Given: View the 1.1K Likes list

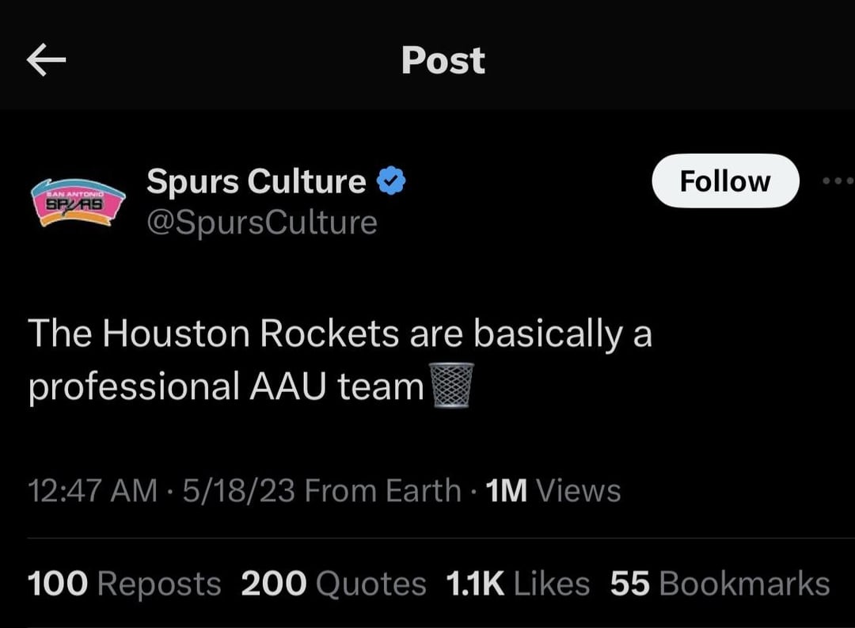Looking at the screenshot, I should 518,584.
